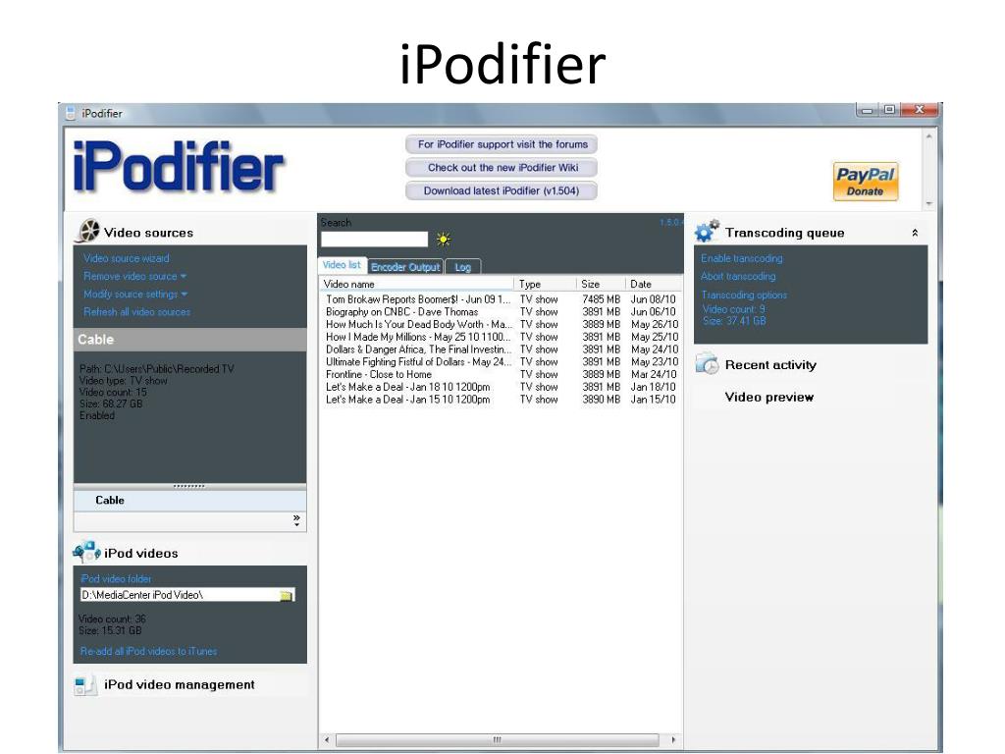Select Dollars & Danger Africa row
This screenshot has height=754, width=1005.
point(500,350)
